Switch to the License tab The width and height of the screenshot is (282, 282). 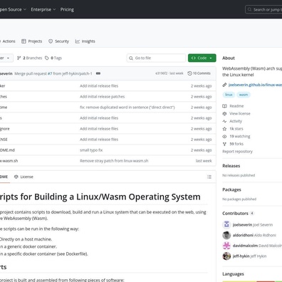tap(23, 177)
